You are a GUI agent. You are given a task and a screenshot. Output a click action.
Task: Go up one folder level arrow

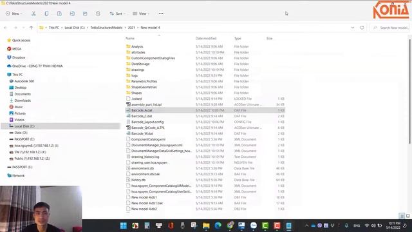32,28
